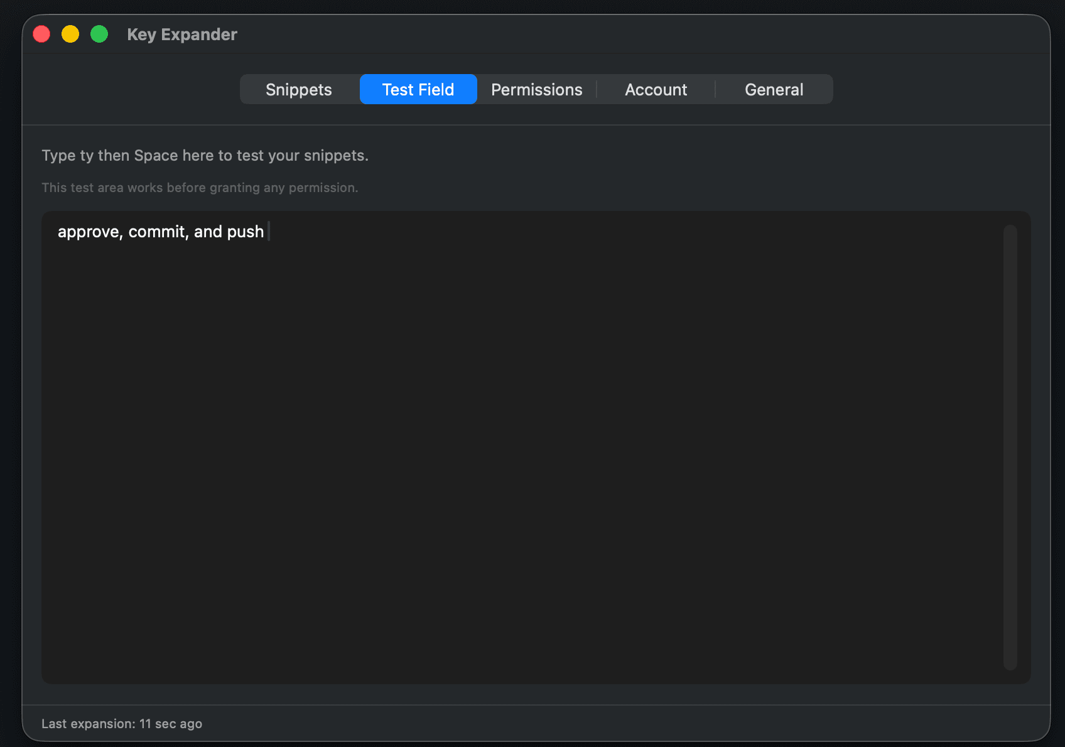Open the General tab
The image size is (1065, 747).
(x=774, y=90)
